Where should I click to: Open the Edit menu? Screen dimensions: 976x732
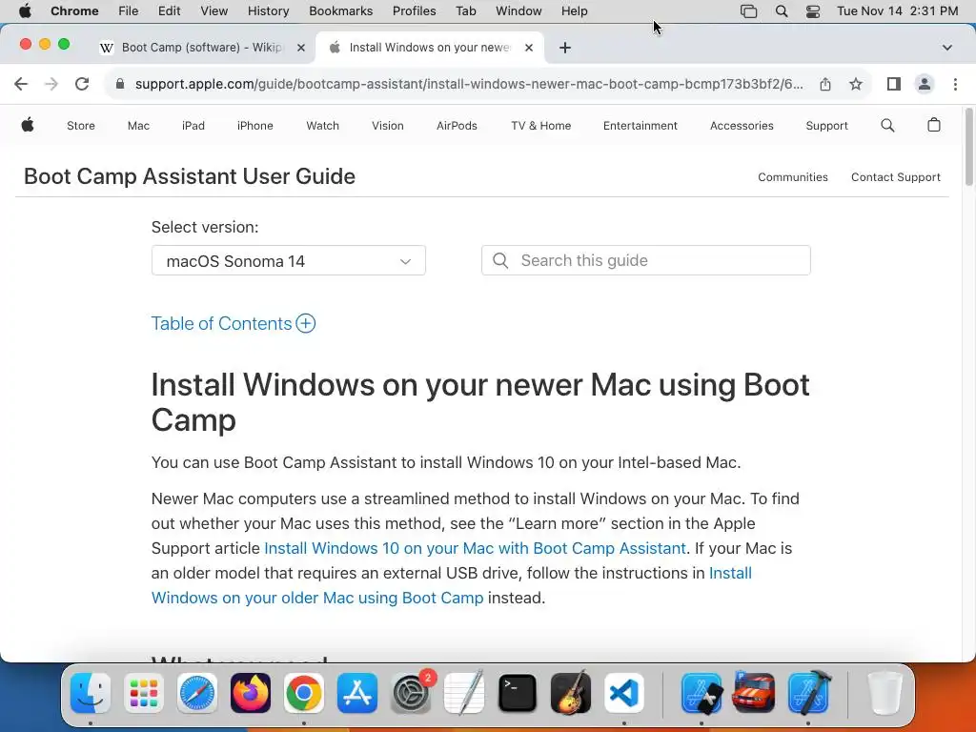[x=169, y=11]
